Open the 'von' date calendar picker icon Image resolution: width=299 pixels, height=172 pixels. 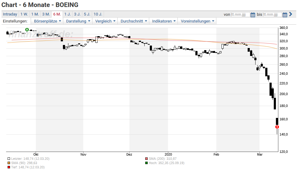(253, 15)
